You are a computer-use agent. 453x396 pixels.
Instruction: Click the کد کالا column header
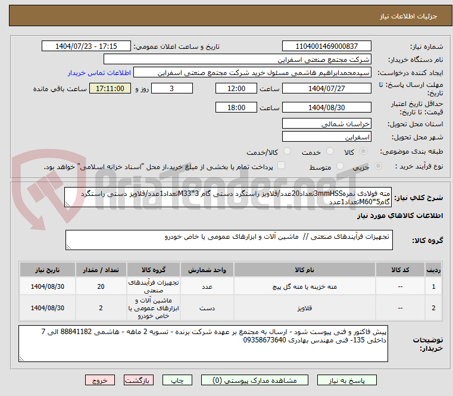(400, 270)
